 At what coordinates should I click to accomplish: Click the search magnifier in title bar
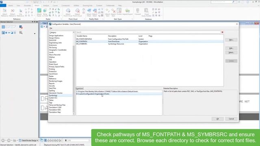(233, 2)
